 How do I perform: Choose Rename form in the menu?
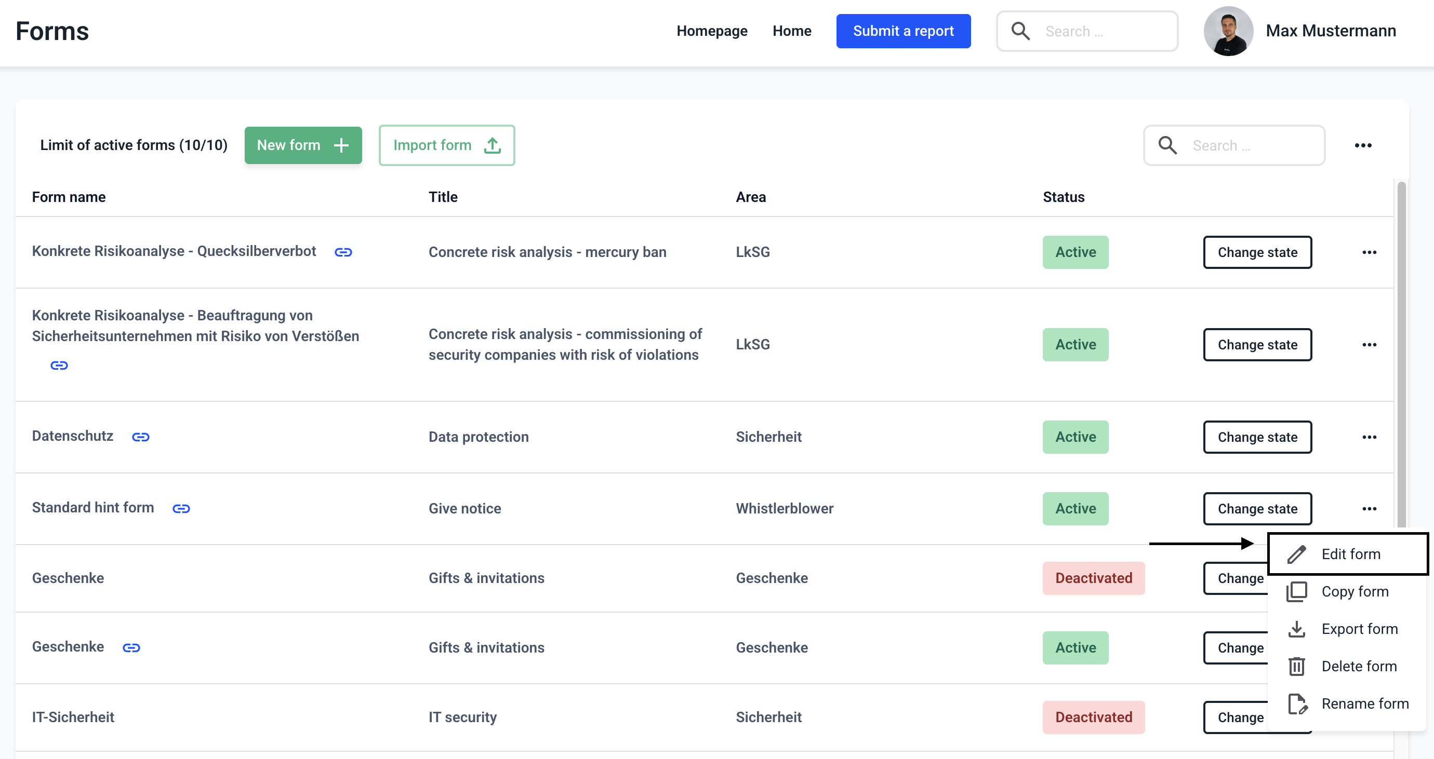pyautogui.click(x=1364, y=703)
